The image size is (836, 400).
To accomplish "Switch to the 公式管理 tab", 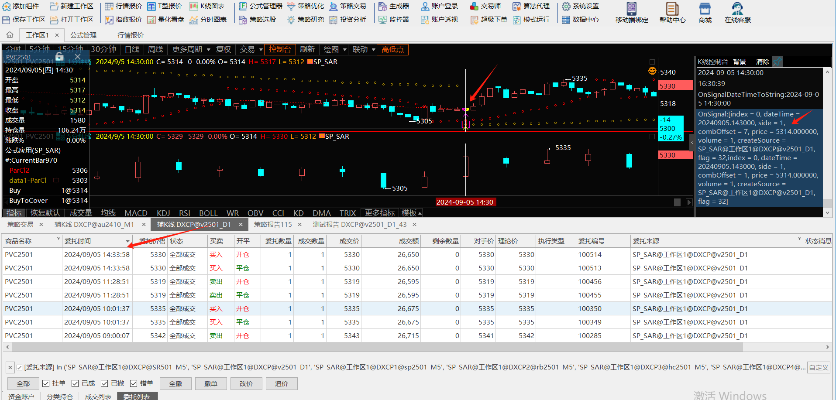I will tap(83, 35).
